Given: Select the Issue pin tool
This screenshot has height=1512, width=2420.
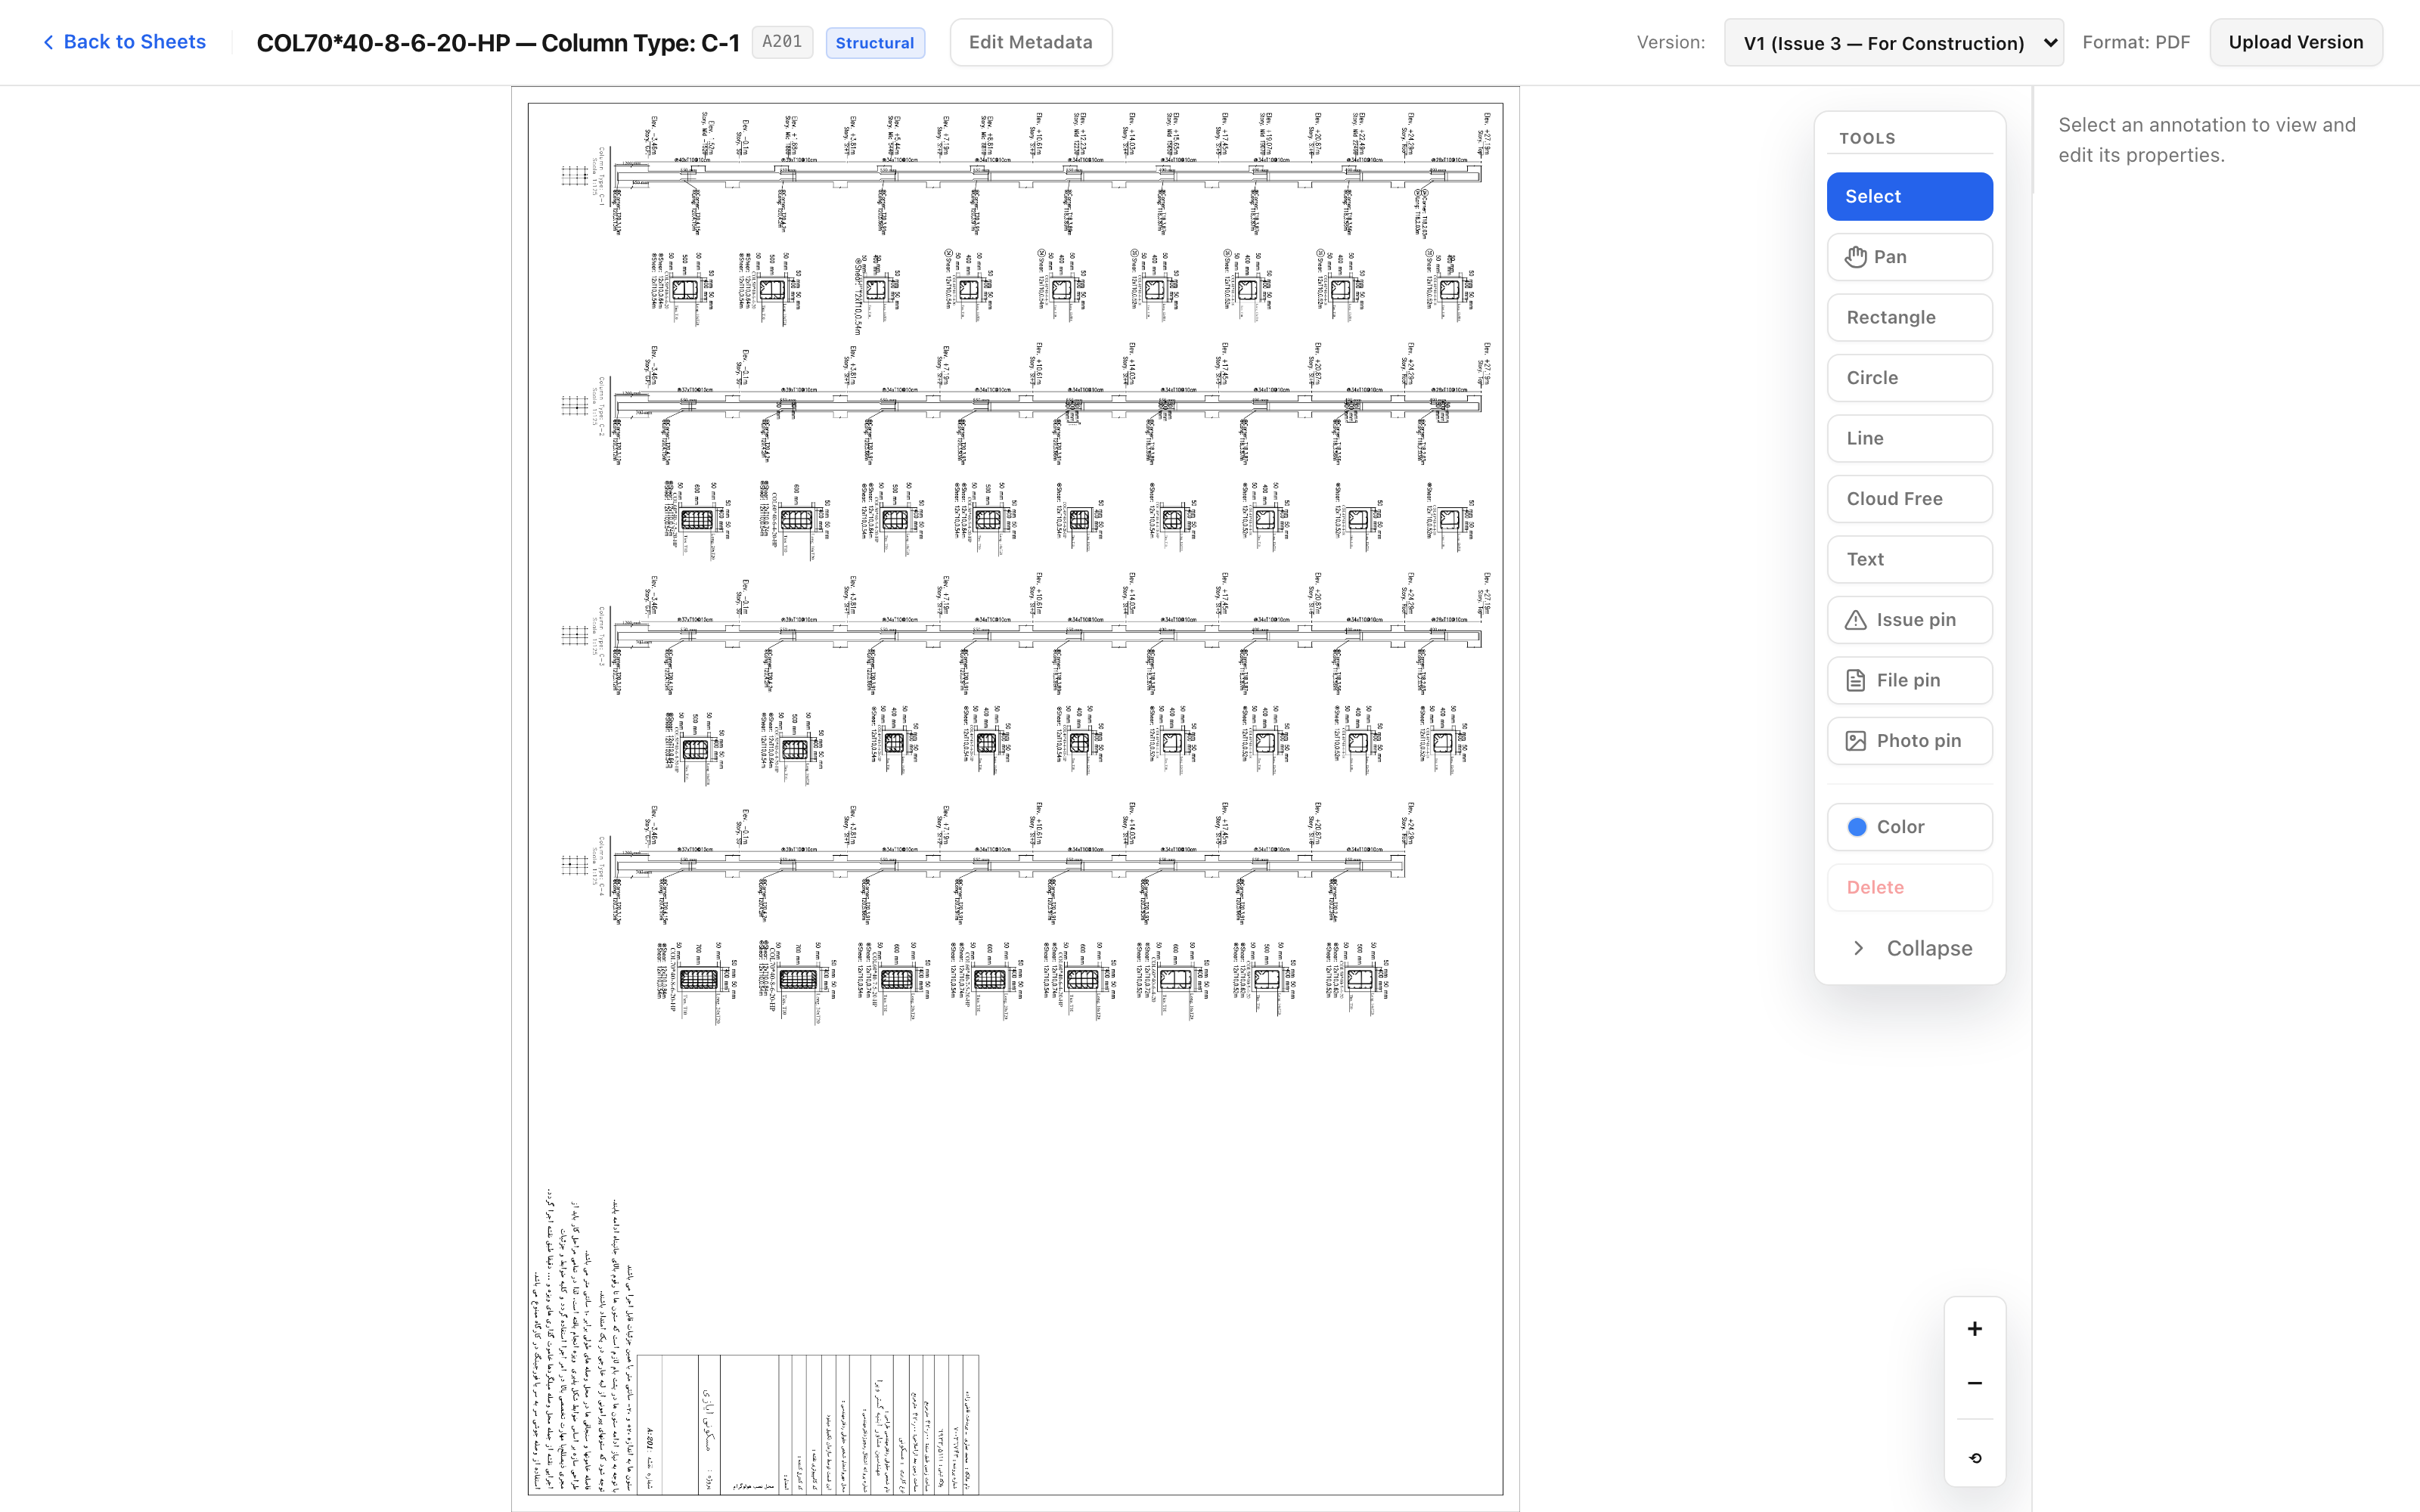Looking at the screenshot, I should pos(1909,620).
